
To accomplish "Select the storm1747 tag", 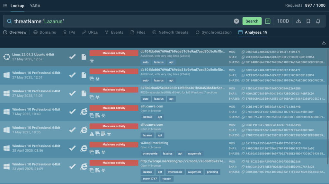I will click(150, 179).
